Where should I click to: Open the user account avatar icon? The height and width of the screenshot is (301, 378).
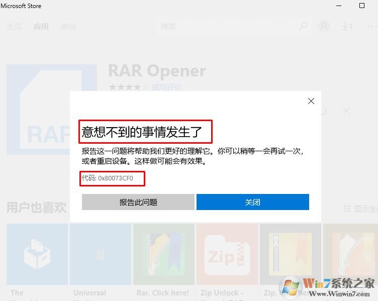[324, 26]
